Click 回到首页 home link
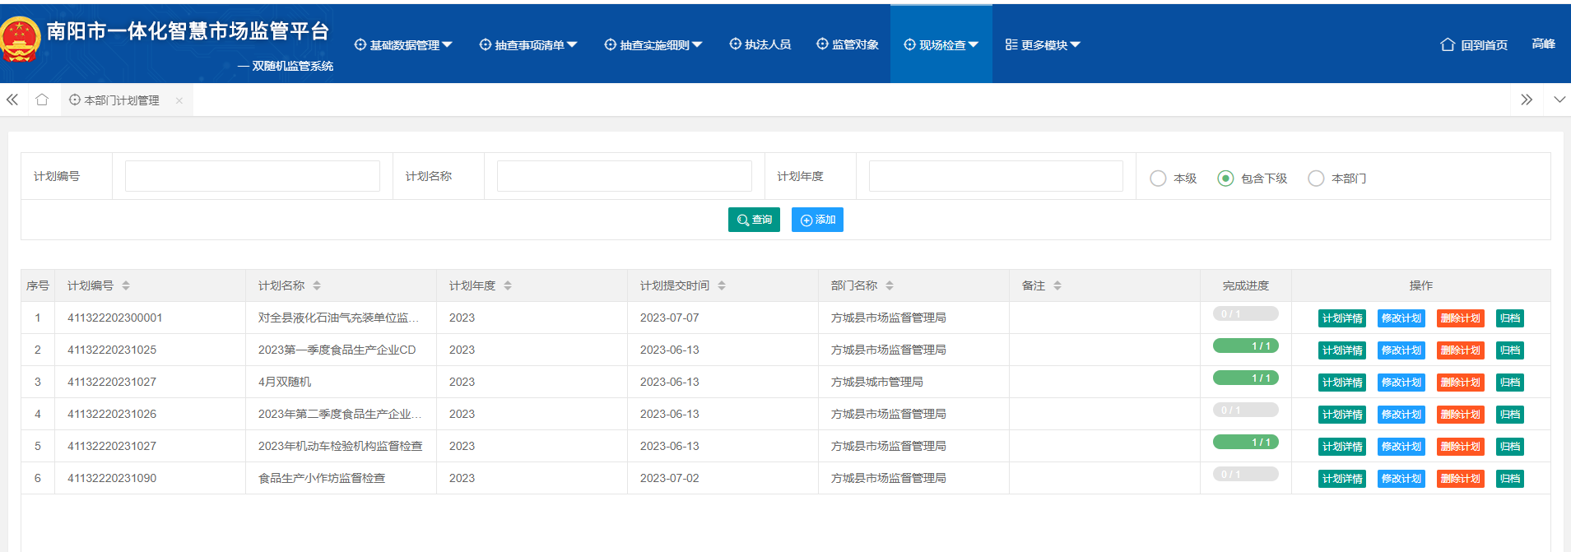1571x552 pixels. (1474, 44)
